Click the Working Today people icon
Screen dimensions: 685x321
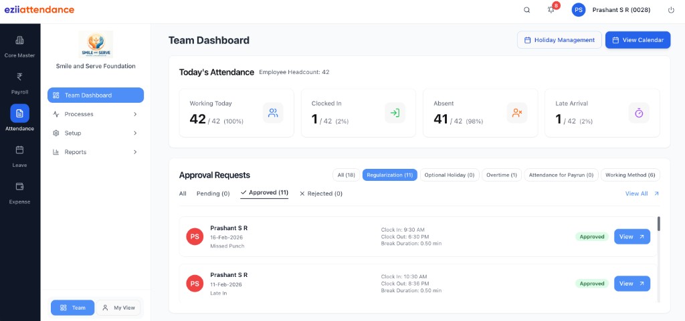tap(273, 113)
